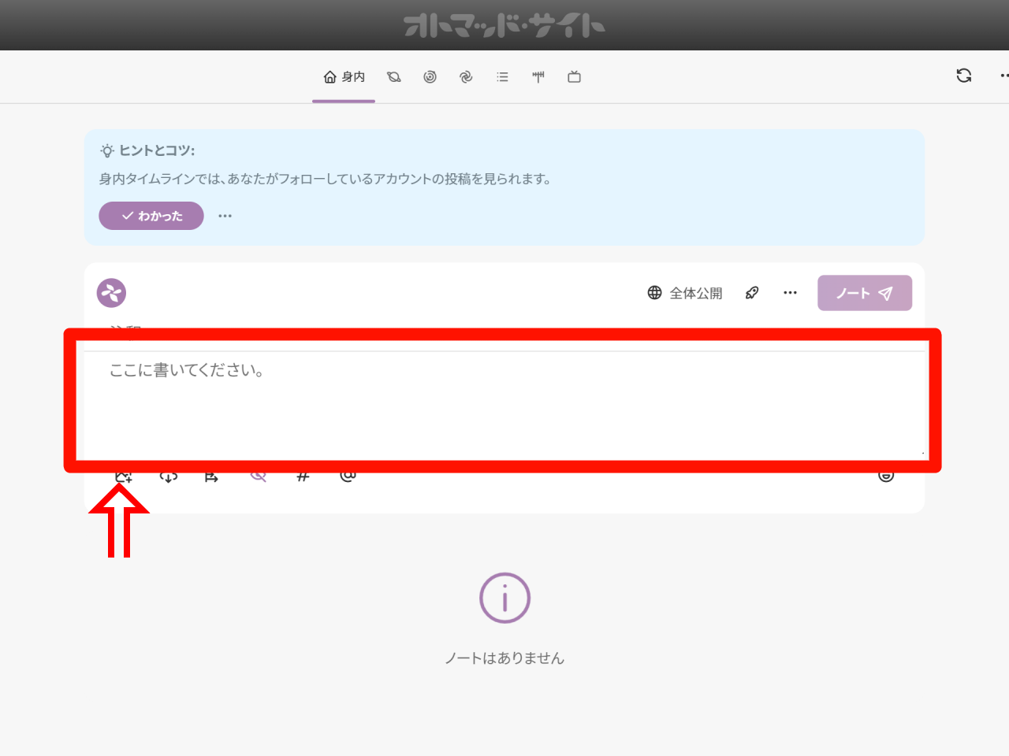Toggle the hashtag field icon

[303, 476]
